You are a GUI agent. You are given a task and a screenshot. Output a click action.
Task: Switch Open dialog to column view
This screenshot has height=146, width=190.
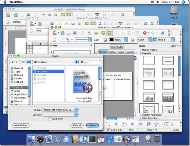click(28, 62)
